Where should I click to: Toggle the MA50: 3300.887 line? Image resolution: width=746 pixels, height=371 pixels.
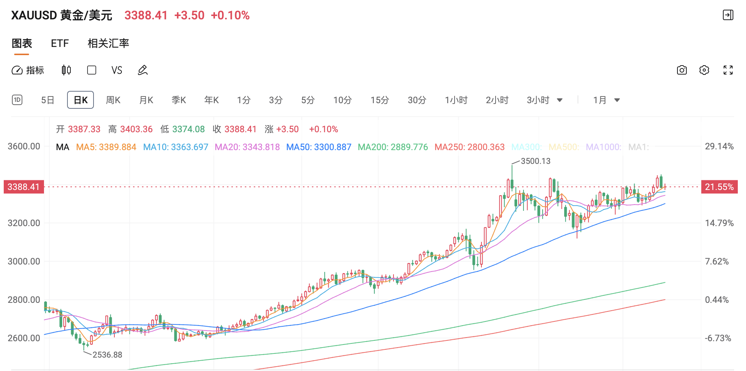click(x=319, y=147)
